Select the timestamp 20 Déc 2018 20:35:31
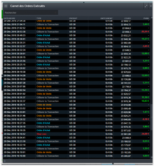The height and width of the screenshot is (166, 154). pos(14,43)
